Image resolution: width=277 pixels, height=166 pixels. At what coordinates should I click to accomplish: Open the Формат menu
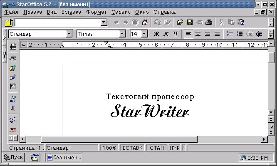[x=96, y=12]
